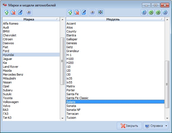Go to previous record green button
The image size is (172, 133).
(151, 12)
